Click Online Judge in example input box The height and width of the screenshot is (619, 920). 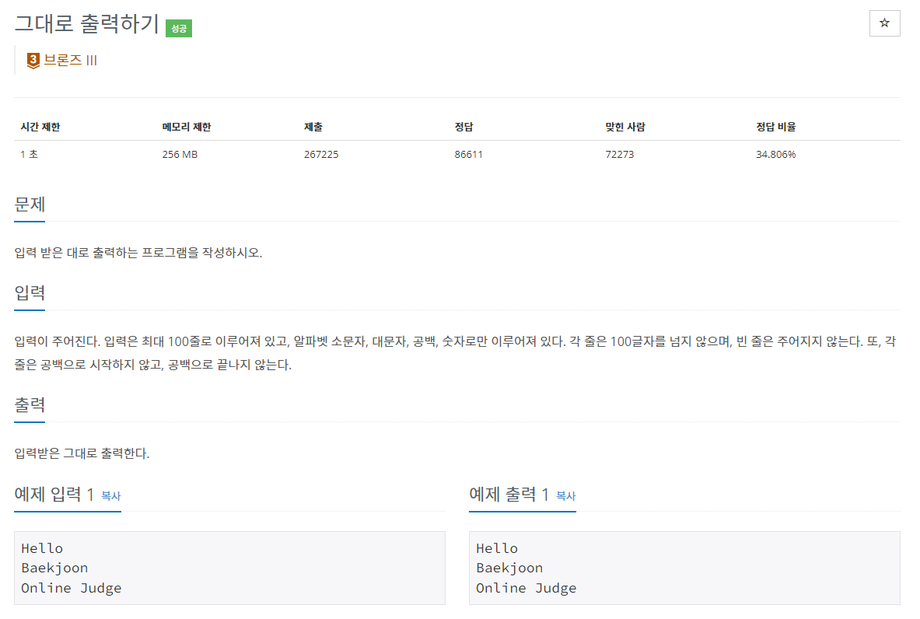pos(72,588)
